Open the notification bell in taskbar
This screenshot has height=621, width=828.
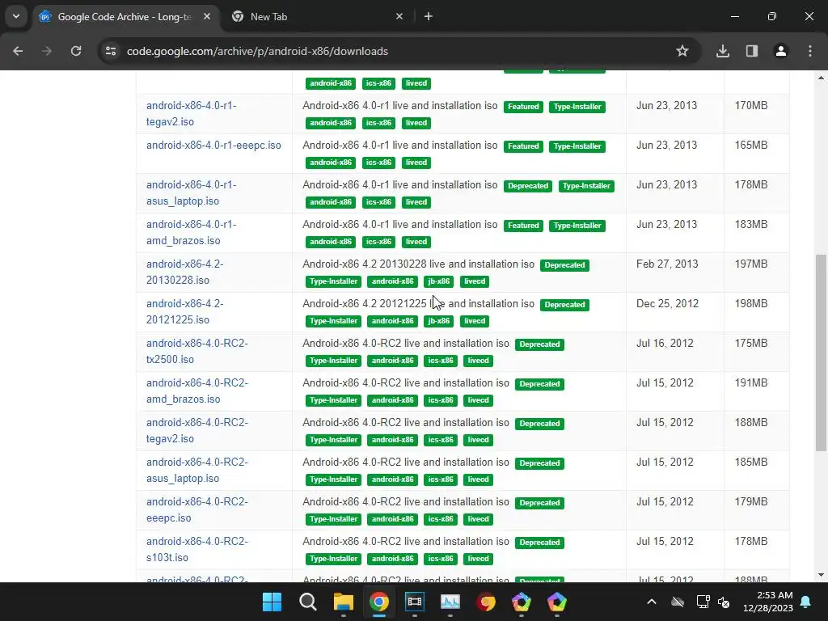806,602
